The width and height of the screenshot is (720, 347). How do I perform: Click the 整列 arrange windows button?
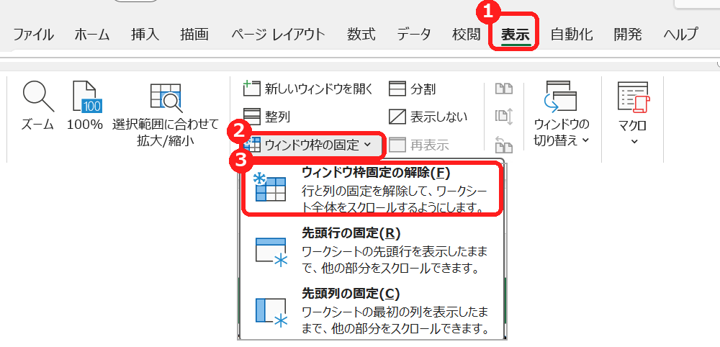pyautogui.click(x=267, y=117)
